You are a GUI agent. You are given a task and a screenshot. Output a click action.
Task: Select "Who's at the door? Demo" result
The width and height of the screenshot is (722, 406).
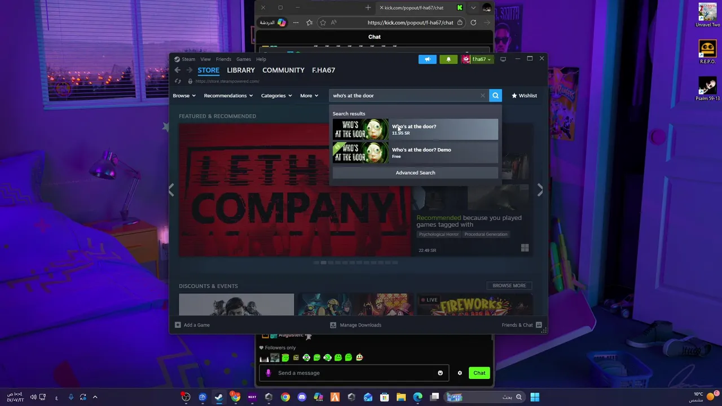[x=415, y=152]
